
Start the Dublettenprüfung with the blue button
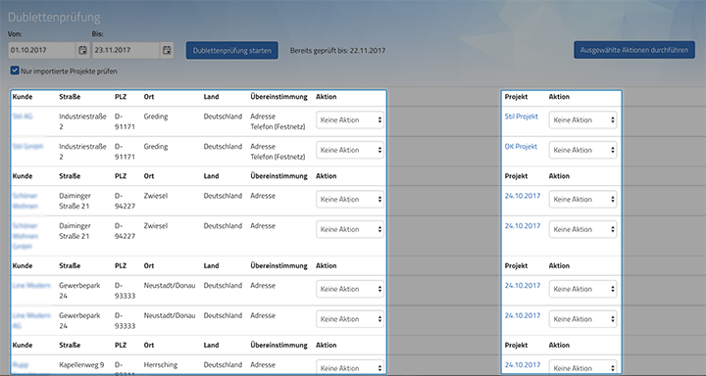pyautogui.click(x=231, y=50)
